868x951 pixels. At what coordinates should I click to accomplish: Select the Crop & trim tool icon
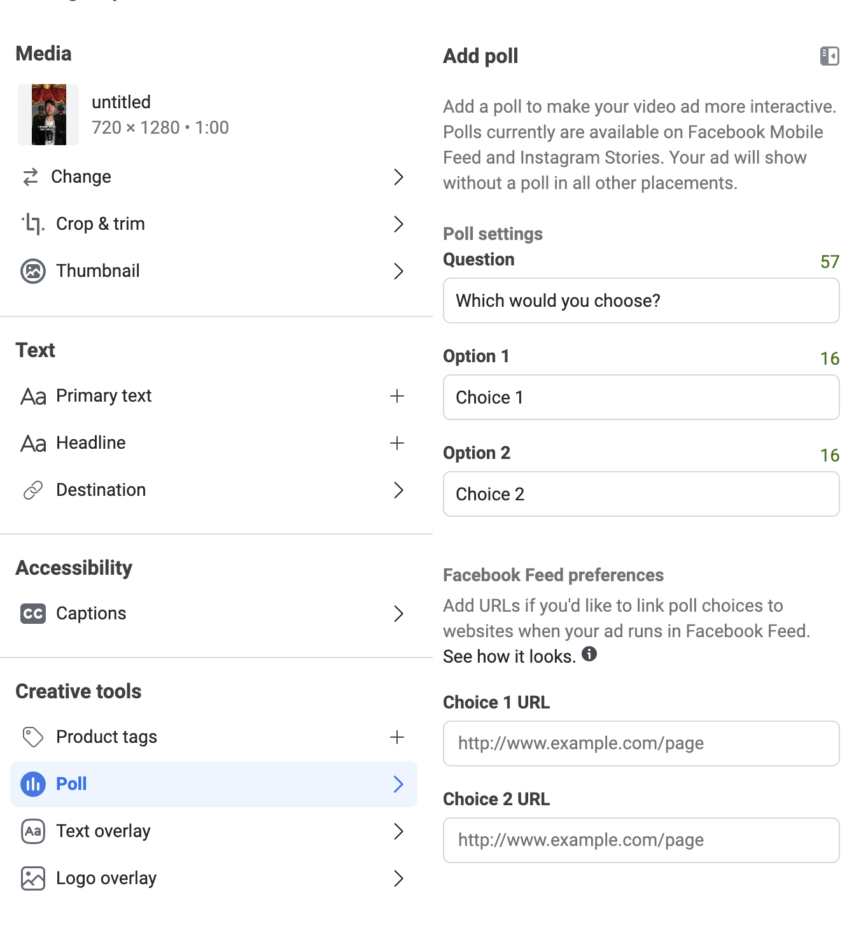pos(33,224)
